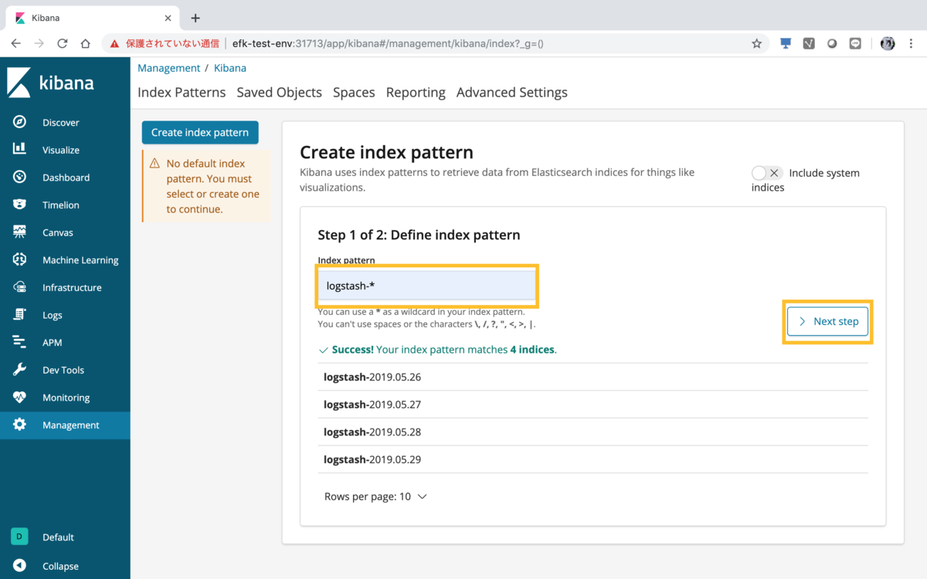Click the Index pattern input field
The width and height of the screenshot is (927, 579).
426,286
